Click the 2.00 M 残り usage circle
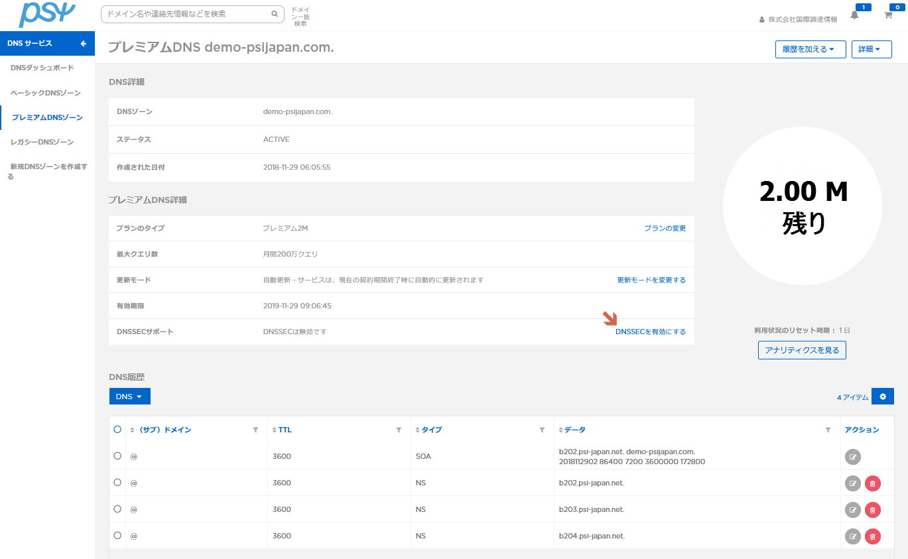The width and height of the screenshot is (908, 559). [803, 208]
